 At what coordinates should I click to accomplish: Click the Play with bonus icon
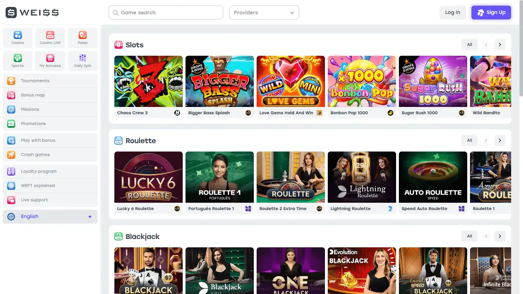point(11,140)
